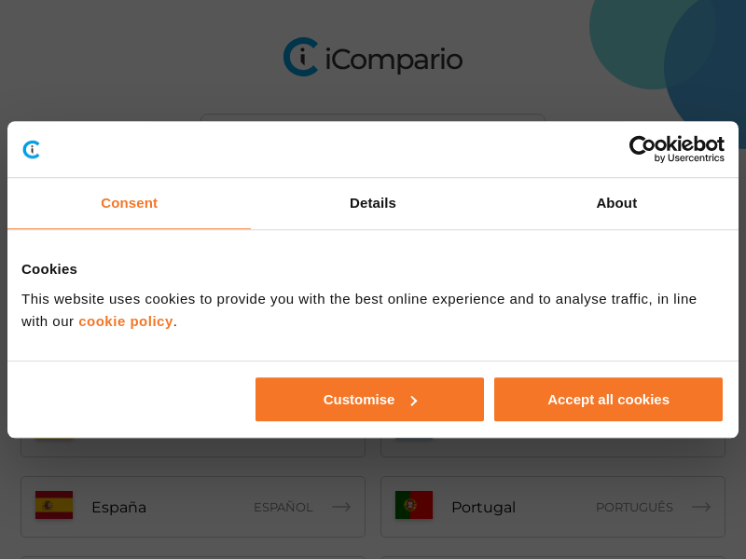746x559 pixels.
Task: Click the partly hidden card above España
Action: coord(193,447)
